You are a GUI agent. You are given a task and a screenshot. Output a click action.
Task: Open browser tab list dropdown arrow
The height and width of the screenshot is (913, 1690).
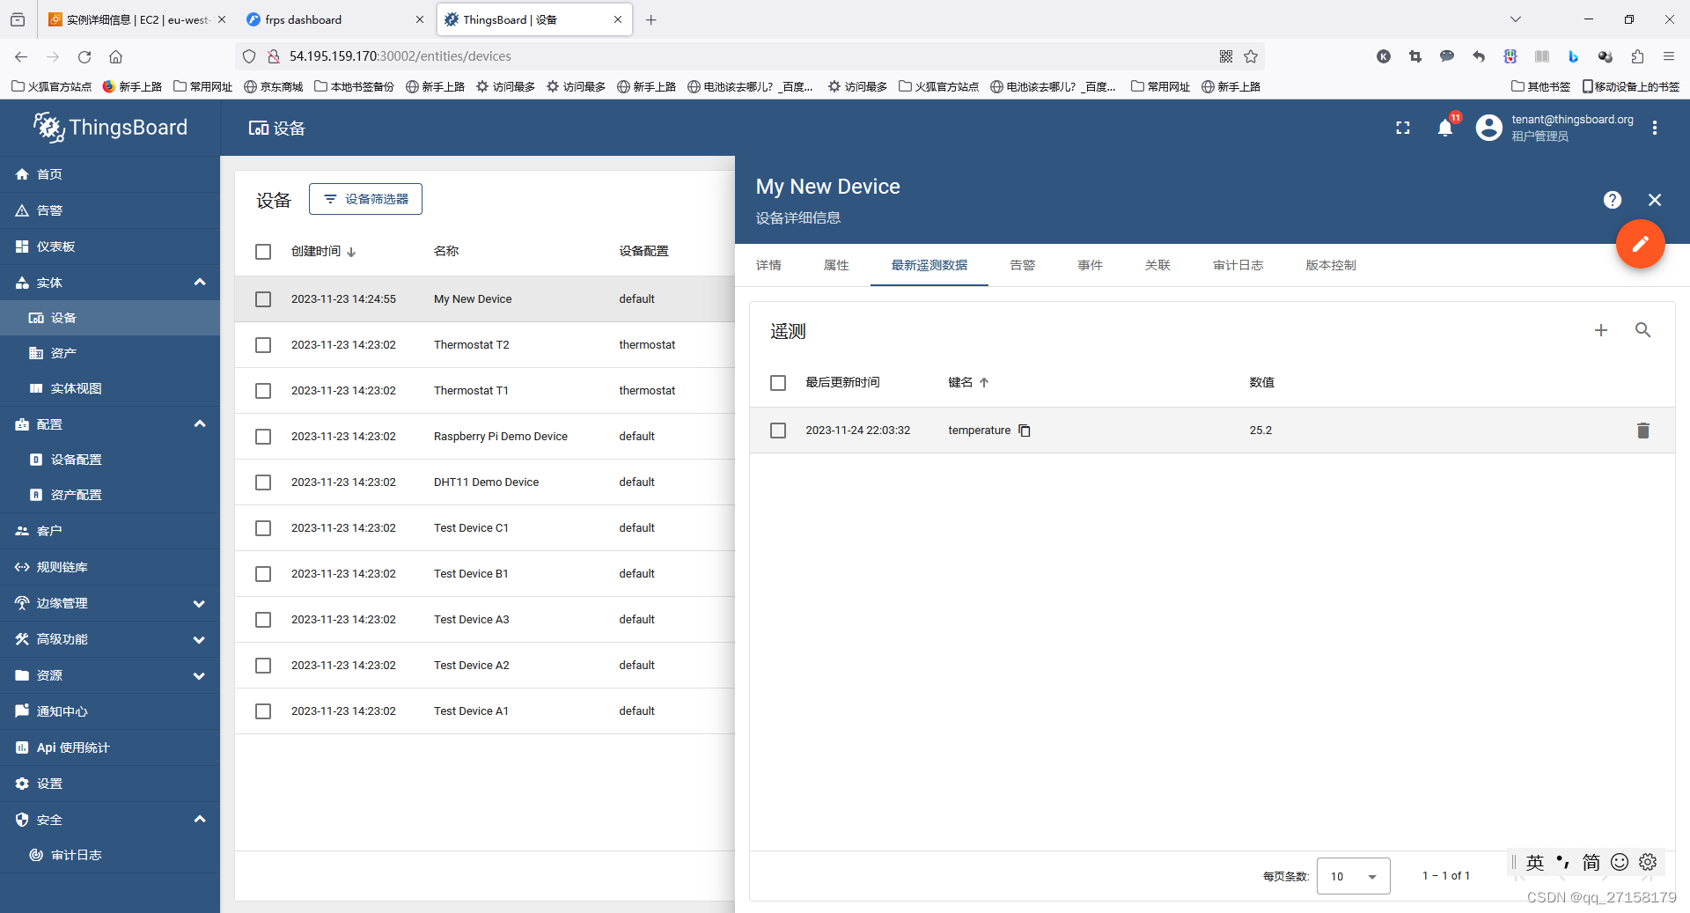1516,19
